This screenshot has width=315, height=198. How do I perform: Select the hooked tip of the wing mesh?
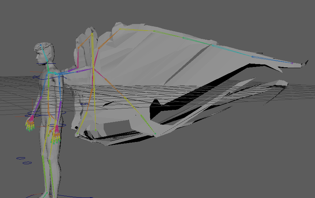pos(305,65)
